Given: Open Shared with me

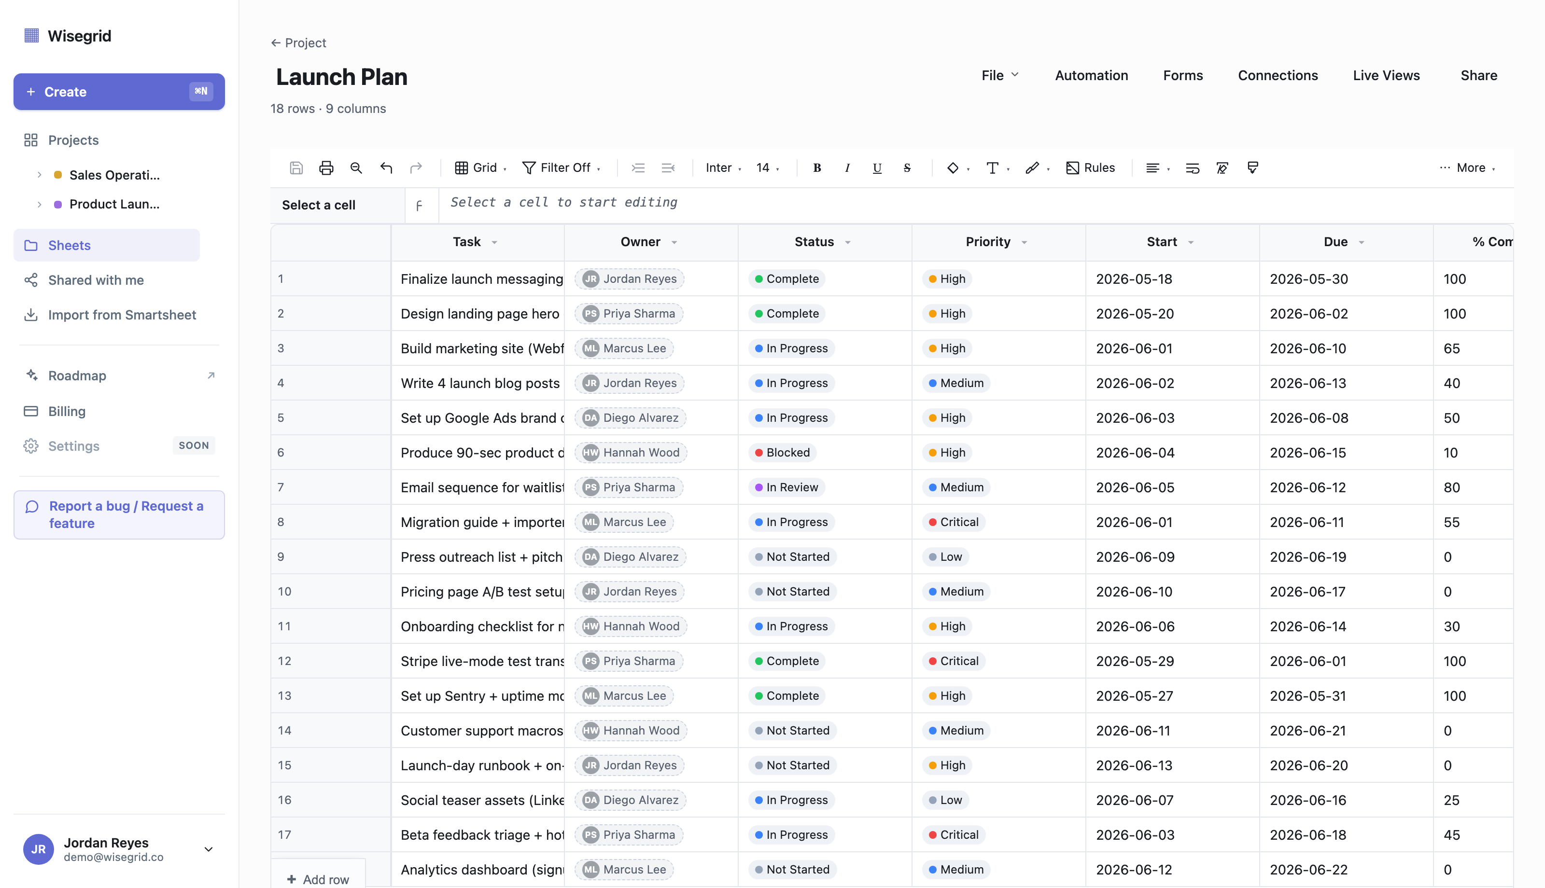Looking at the screenshot, I should pyautogui.click(x=96, y=280).
